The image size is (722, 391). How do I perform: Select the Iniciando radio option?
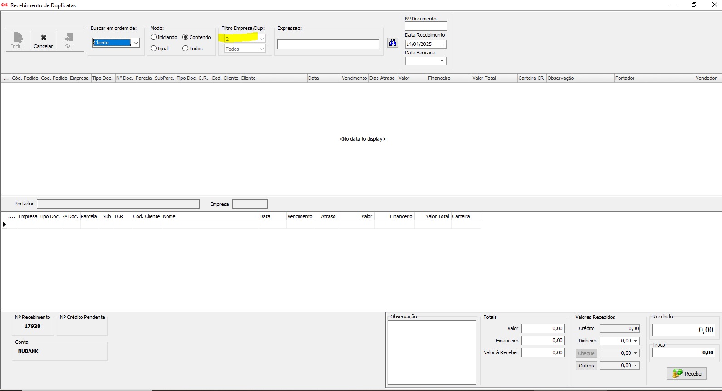pyautogui.click(x=154, y=37)
